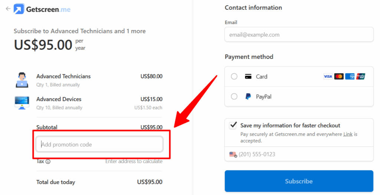
Task: Uncheck Save my information for faster checkout
Action: [233, 126]
